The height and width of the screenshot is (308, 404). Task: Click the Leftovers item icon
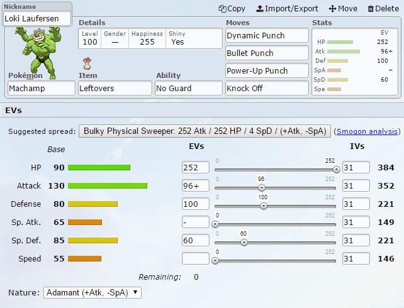87,63
